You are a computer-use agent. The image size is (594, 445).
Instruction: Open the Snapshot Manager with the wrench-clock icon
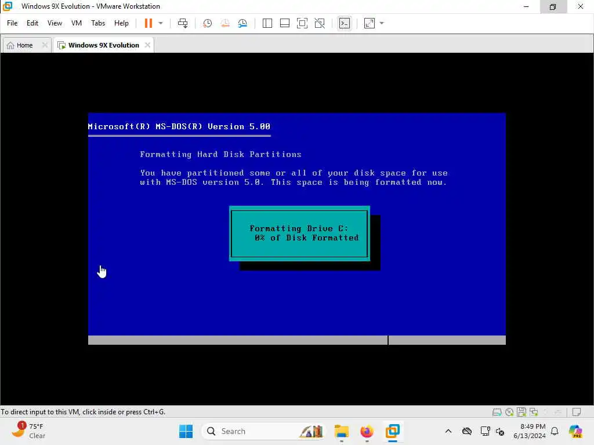[x=242, y=23]
